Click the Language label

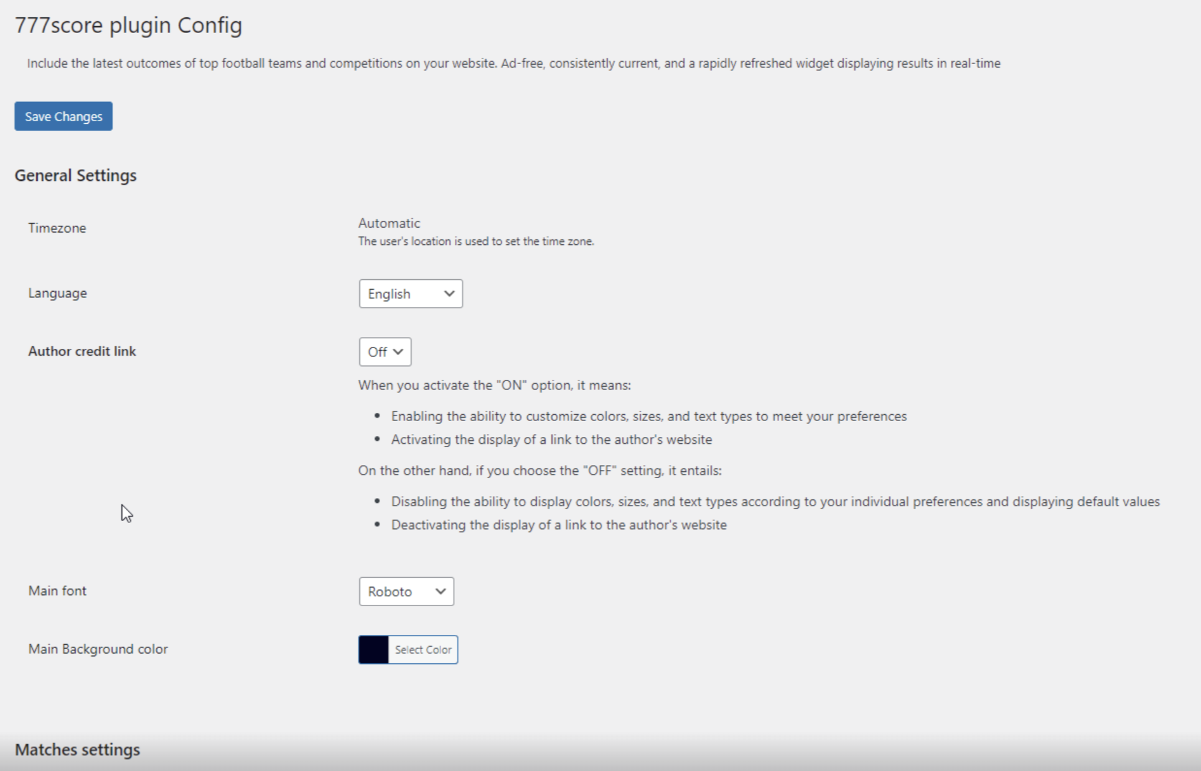point(57,293)
